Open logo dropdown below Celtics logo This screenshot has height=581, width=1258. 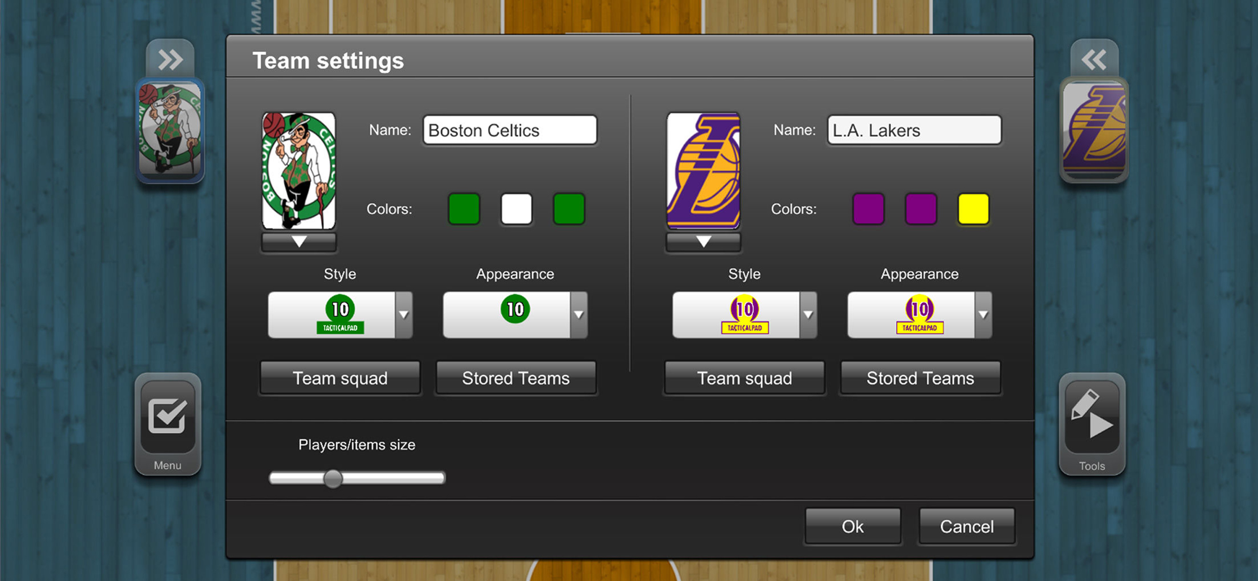pyautogui.click(x=299, y=242)
